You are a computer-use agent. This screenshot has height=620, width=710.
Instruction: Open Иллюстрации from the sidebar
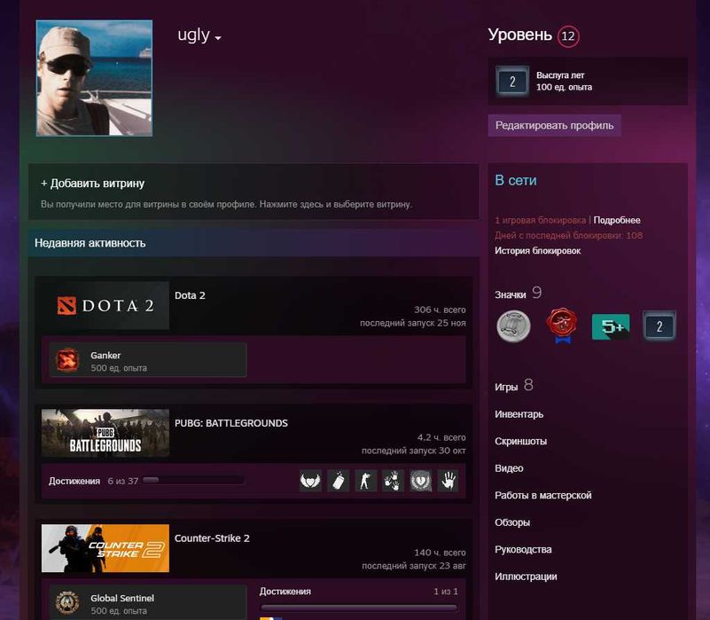click(x=526, y=577)
